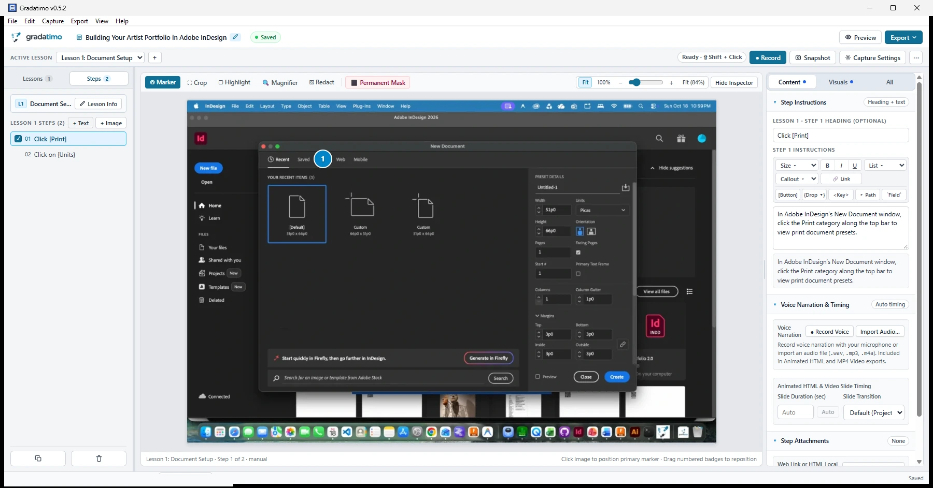Click the step heading input field
Screen dimensions: 933x488
(x=840, y=136)
